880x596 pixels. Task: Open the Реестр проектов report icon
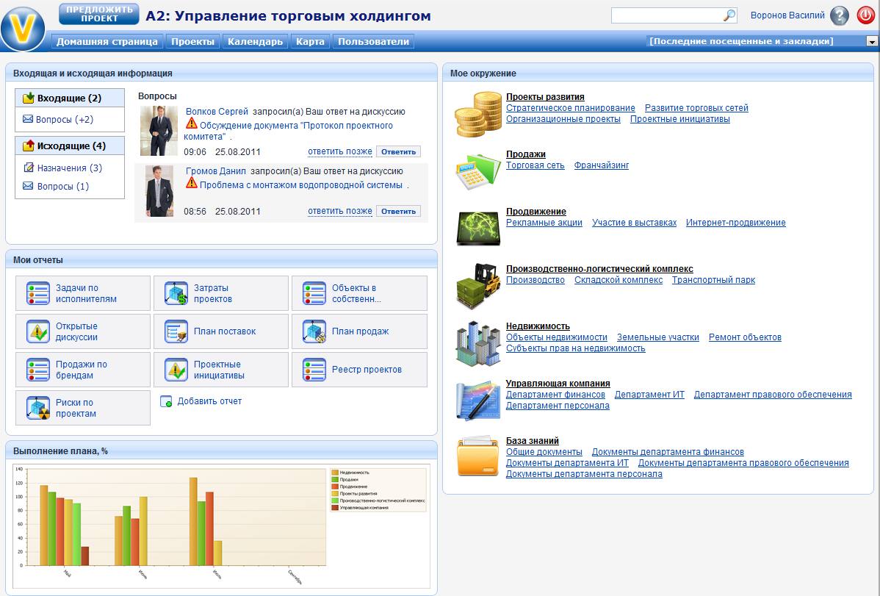pyautogui.click(x=314, y=370)
